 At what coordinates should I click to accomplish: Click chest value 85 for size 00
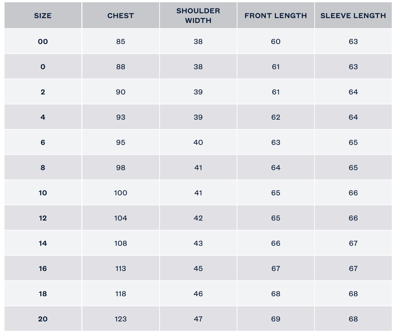pyautogui.click(x=120, y=41)
